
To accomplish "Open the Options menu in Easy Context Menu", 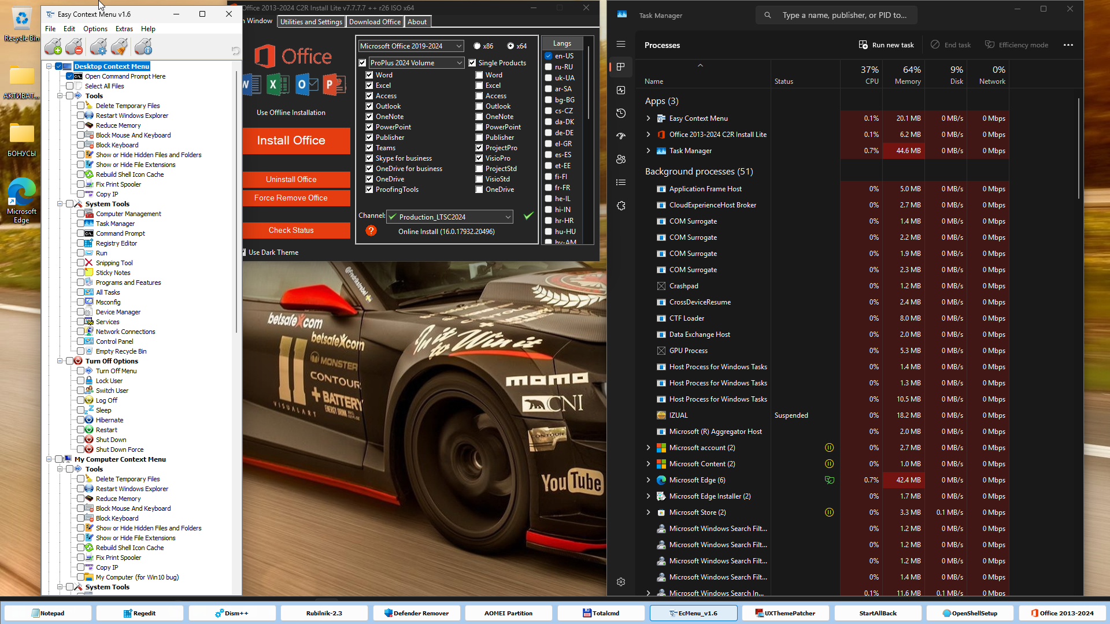I will (95, 29).
